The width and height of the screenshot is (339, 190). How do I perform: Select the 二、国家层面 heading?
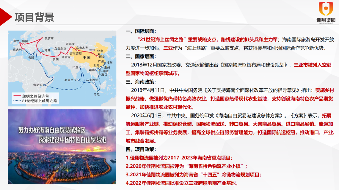141,56
